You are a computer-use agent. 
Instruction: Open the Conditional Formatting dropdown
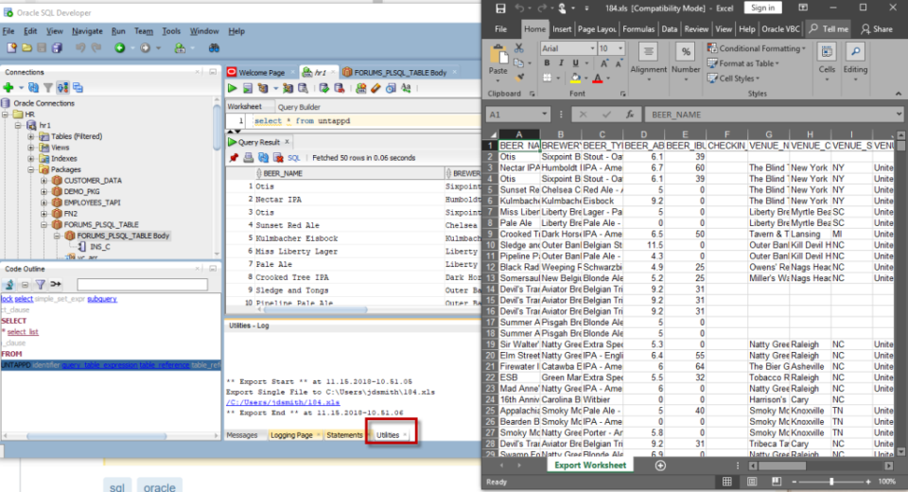click(757, 48)
